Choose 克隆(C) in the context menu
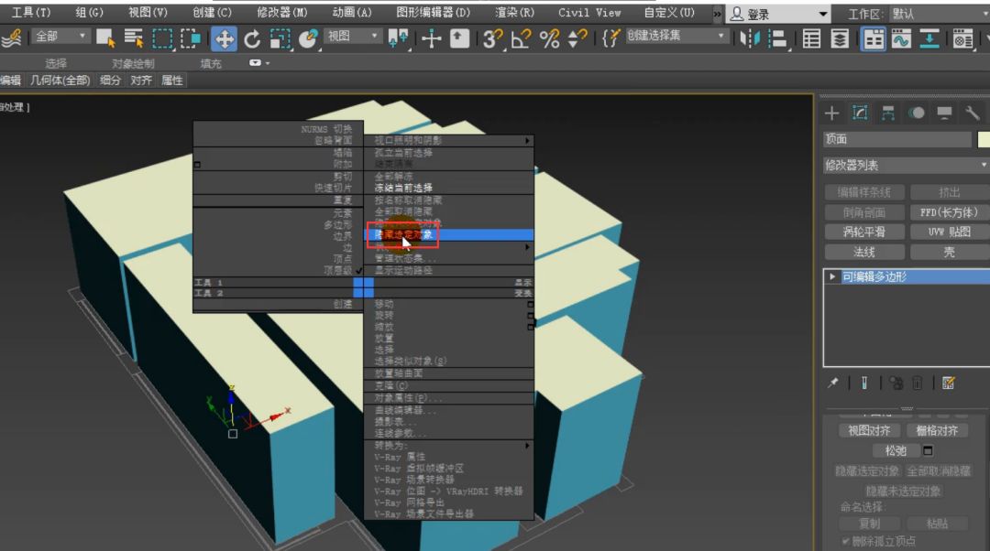The height and width of the screenshot is (551, 990). (449, 385)
